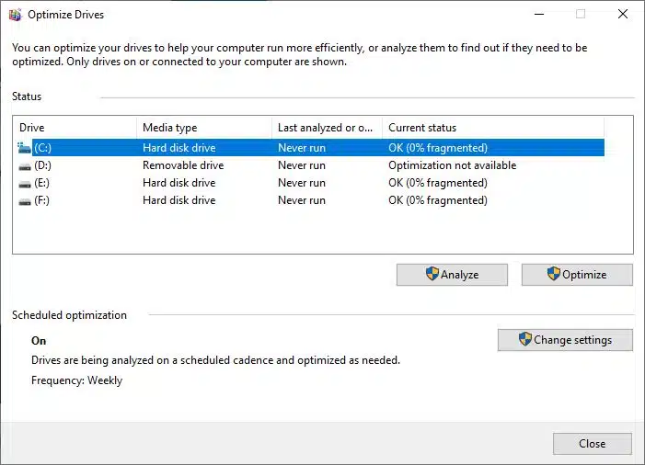Click Never run cell in E: row

pos(302,183)
